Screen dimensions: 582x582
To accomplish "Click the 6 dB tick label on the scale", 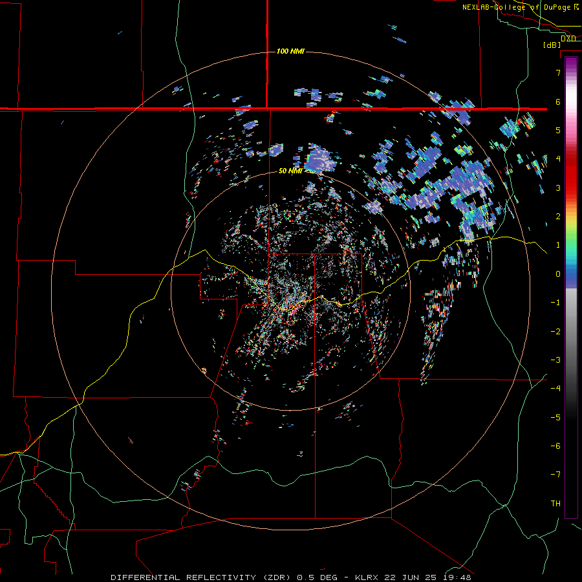I will click(558, 102).
